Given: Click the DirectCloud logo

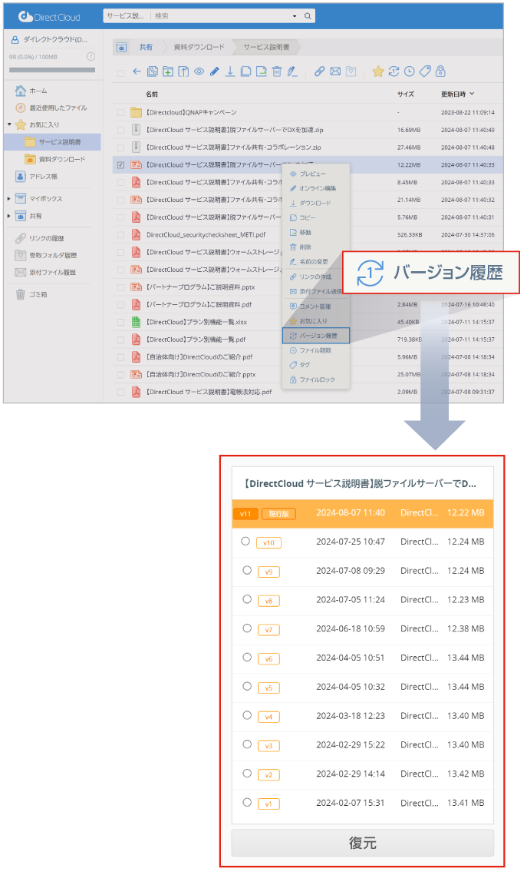Looking at the screenshot, I should (x=49, y=17).
